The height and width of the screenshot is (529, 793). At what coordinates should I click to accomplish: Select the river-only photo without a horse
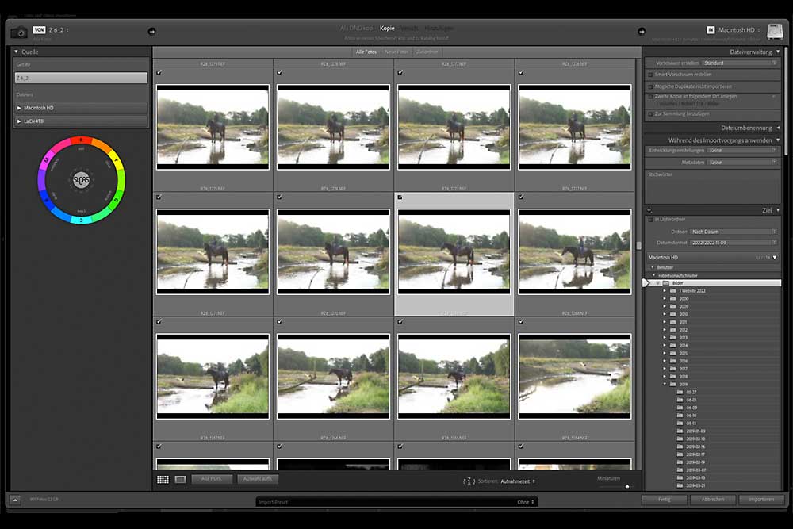click(x=574, y=376)
